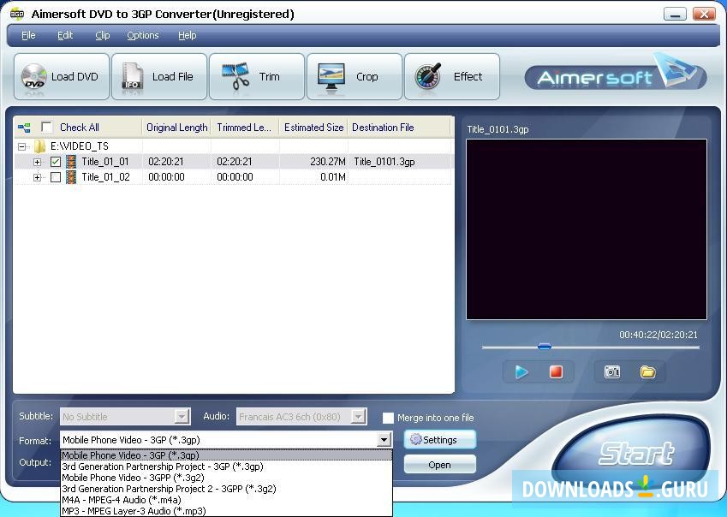The width and height of the screenshot is (727, 517).
Task: Select the Title_01_02 row name
Action: click(x=105, y=177)
